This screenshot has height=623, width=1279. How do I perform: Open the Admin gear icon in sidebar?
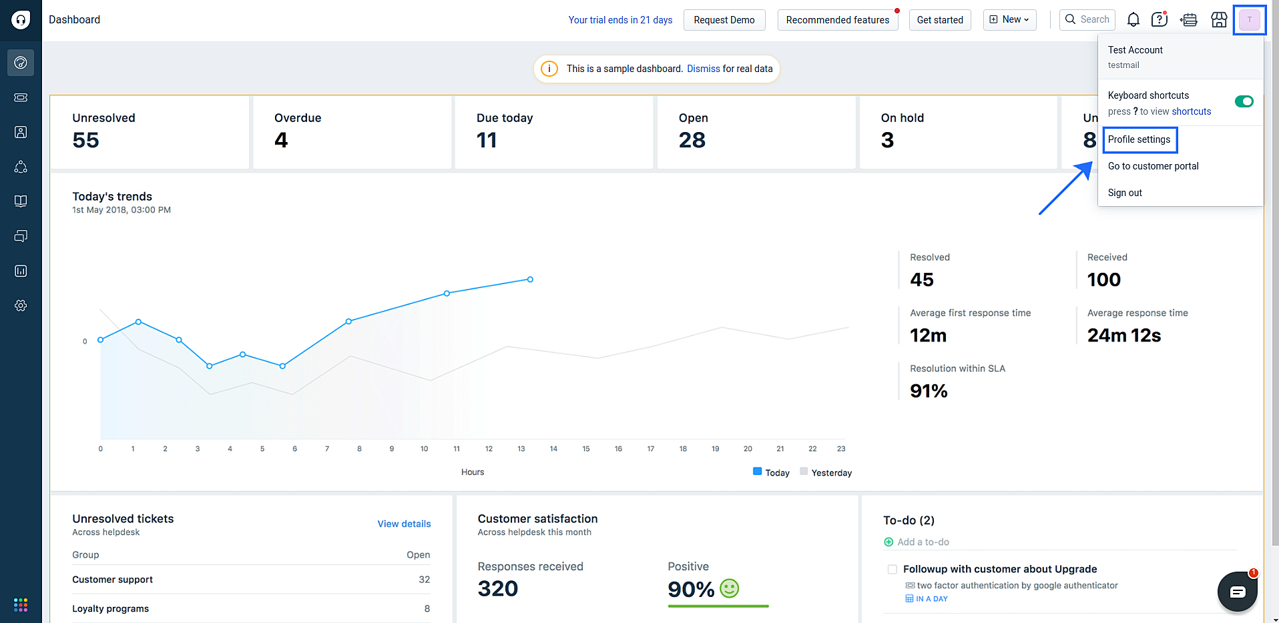click(21, 305)
